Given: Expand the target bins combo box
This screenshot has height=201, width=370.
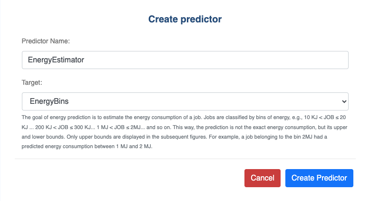Looking at the screenshot, I should tap(185, 101).
